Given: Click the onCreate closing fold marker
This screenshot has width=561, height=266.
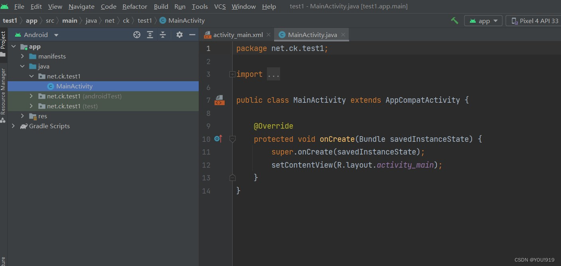Looking at the screenshot, I should pos(232,178).
